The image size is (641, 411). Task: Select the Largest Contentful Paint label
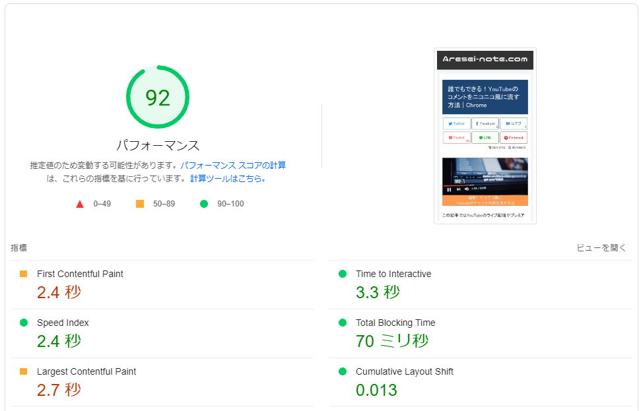click(x=86, y=371)
